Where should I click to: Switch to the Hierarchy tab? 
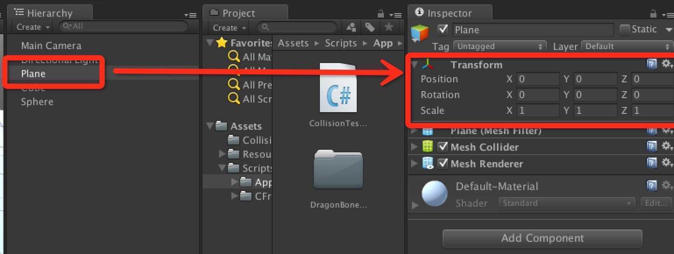pos(50,13)
